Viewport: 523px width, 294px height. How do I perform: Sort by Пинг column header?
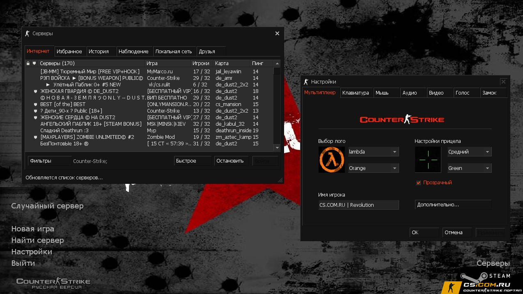262,63
